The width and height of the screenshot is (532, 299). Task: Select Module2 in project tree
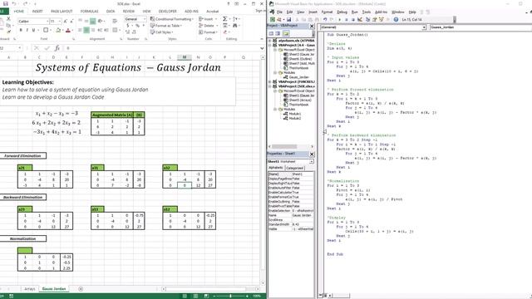(x=294, y=118)
